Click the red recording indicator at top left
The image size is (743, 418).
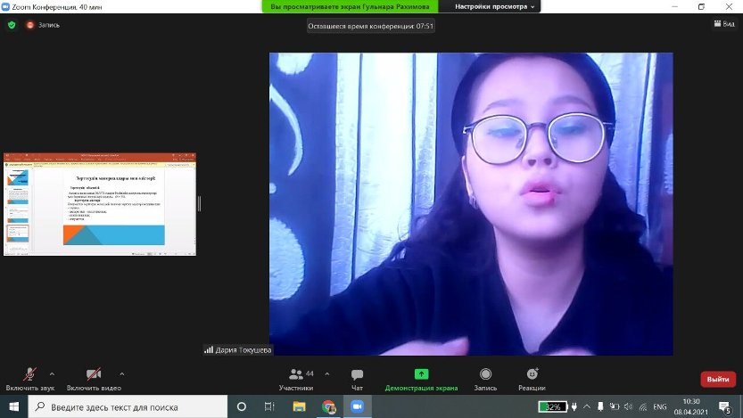click(x=30, y=25)
